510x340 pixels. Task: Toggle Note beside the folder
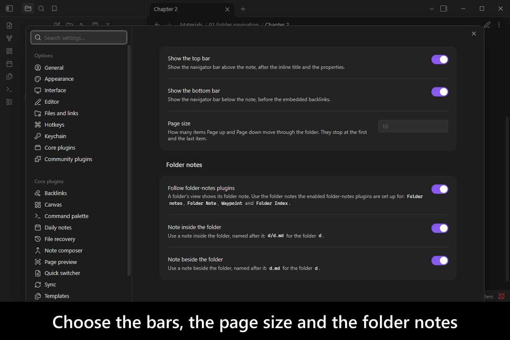(x=440, y=261)
